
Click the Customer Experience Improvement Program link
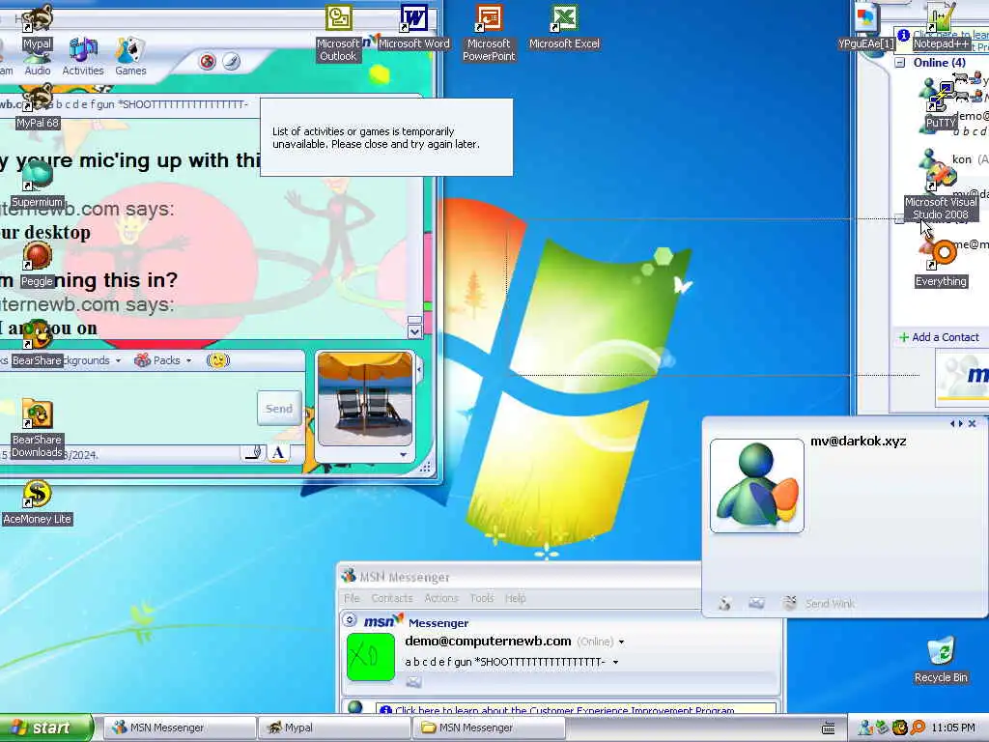[564, 710]
